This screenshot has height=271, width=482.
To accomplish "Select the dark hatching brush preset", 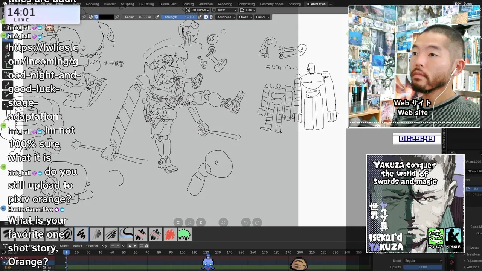I will click(x=111, y=234).
